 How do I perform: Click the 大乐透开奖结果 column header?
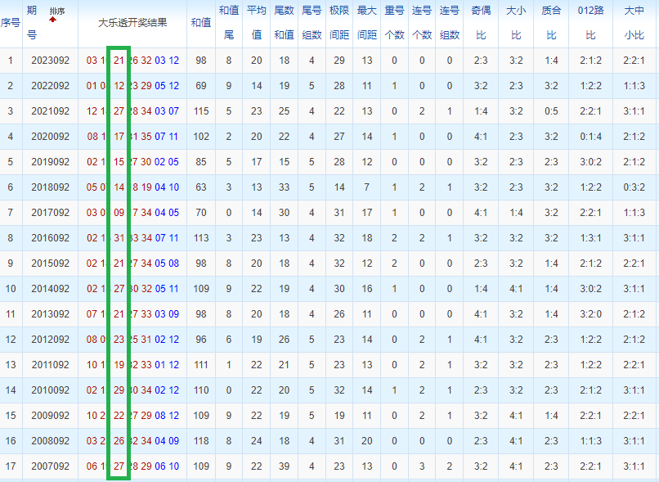click(132, 23)
